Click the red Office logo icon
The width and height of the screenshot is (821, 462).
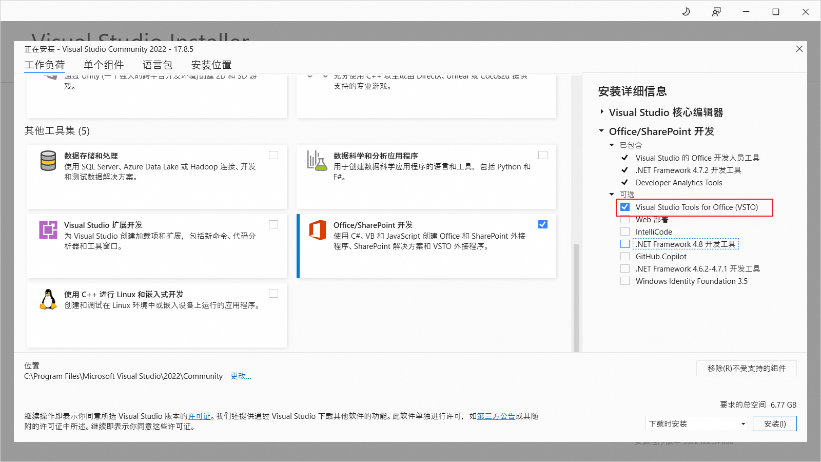317,230
